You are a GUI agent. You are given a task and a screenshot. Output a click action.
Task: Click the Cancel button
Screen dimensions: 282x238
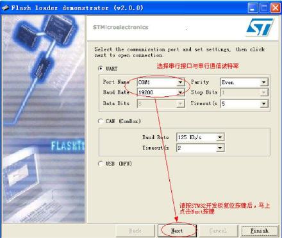click(x=218, y=231)
